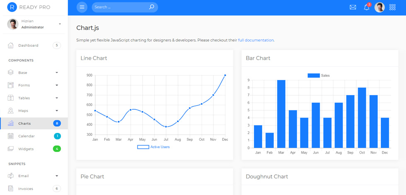Open the messages envelope icon
The width and height of the screenshot is (406, 195).
tap(353, 7)
